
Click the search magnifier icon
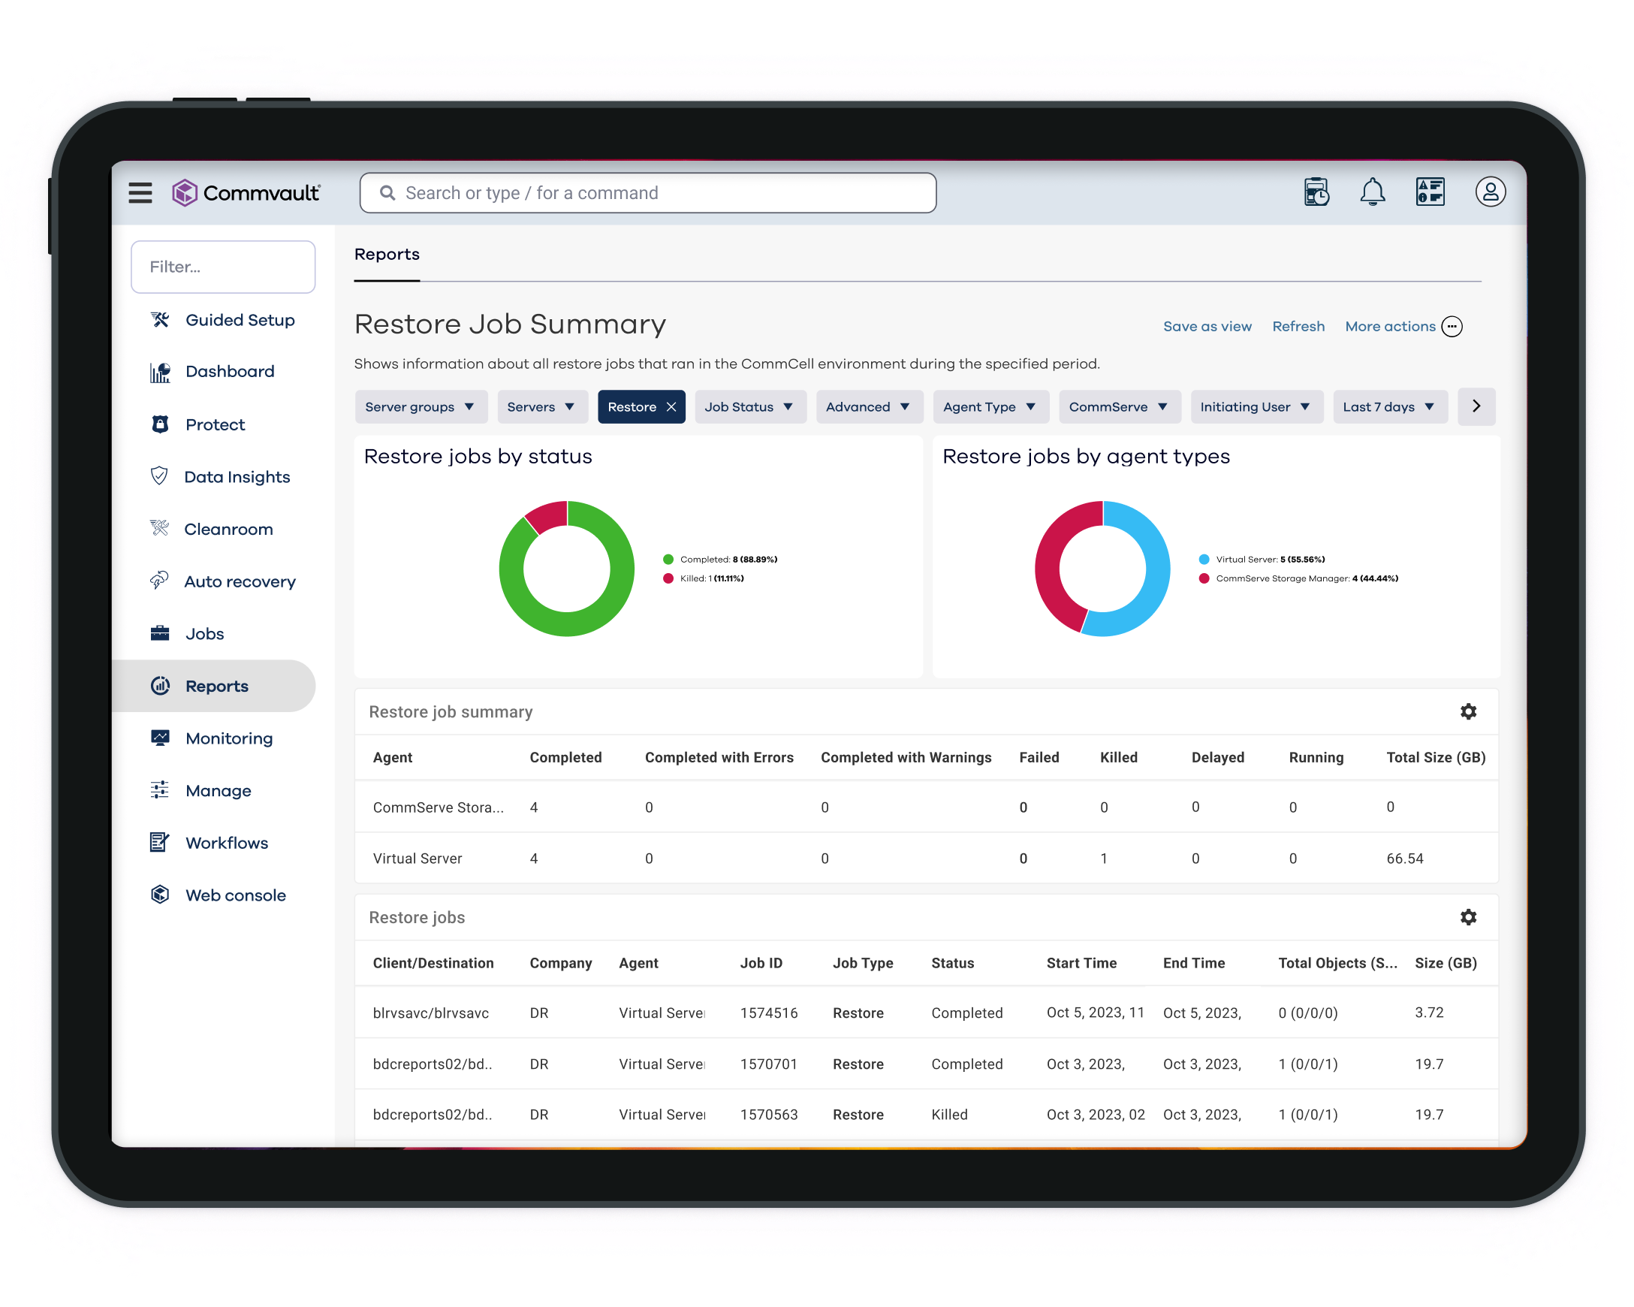tap(387, 193)
